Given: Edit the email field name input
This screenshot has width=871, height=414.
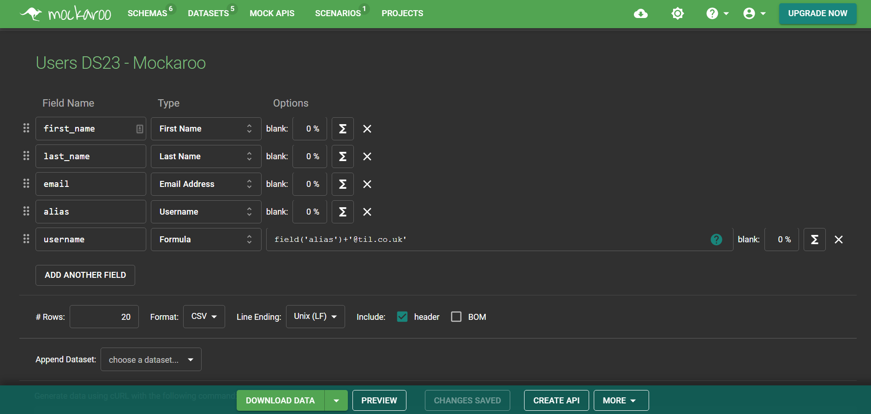Looking at the screenshot, I should (91, 184).
